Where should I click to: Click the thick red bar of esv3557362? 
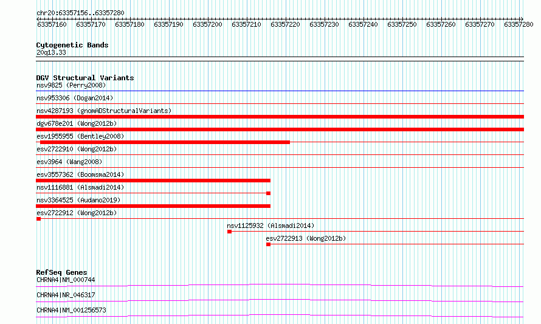click(x=153, y=181)
